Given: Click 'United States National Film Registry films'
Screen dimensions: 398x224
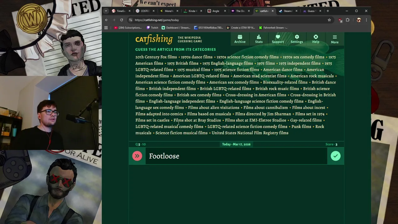Looking at the screenshot, I should [250, 133].
